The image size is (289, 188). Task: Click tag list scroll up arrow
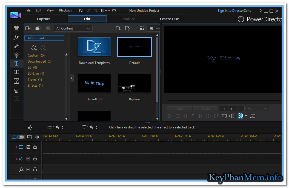point(66,55)
